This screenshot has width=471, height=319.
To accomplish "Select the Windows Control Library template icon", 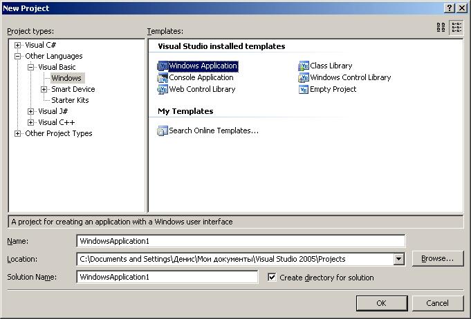I will tap(304, 77).
